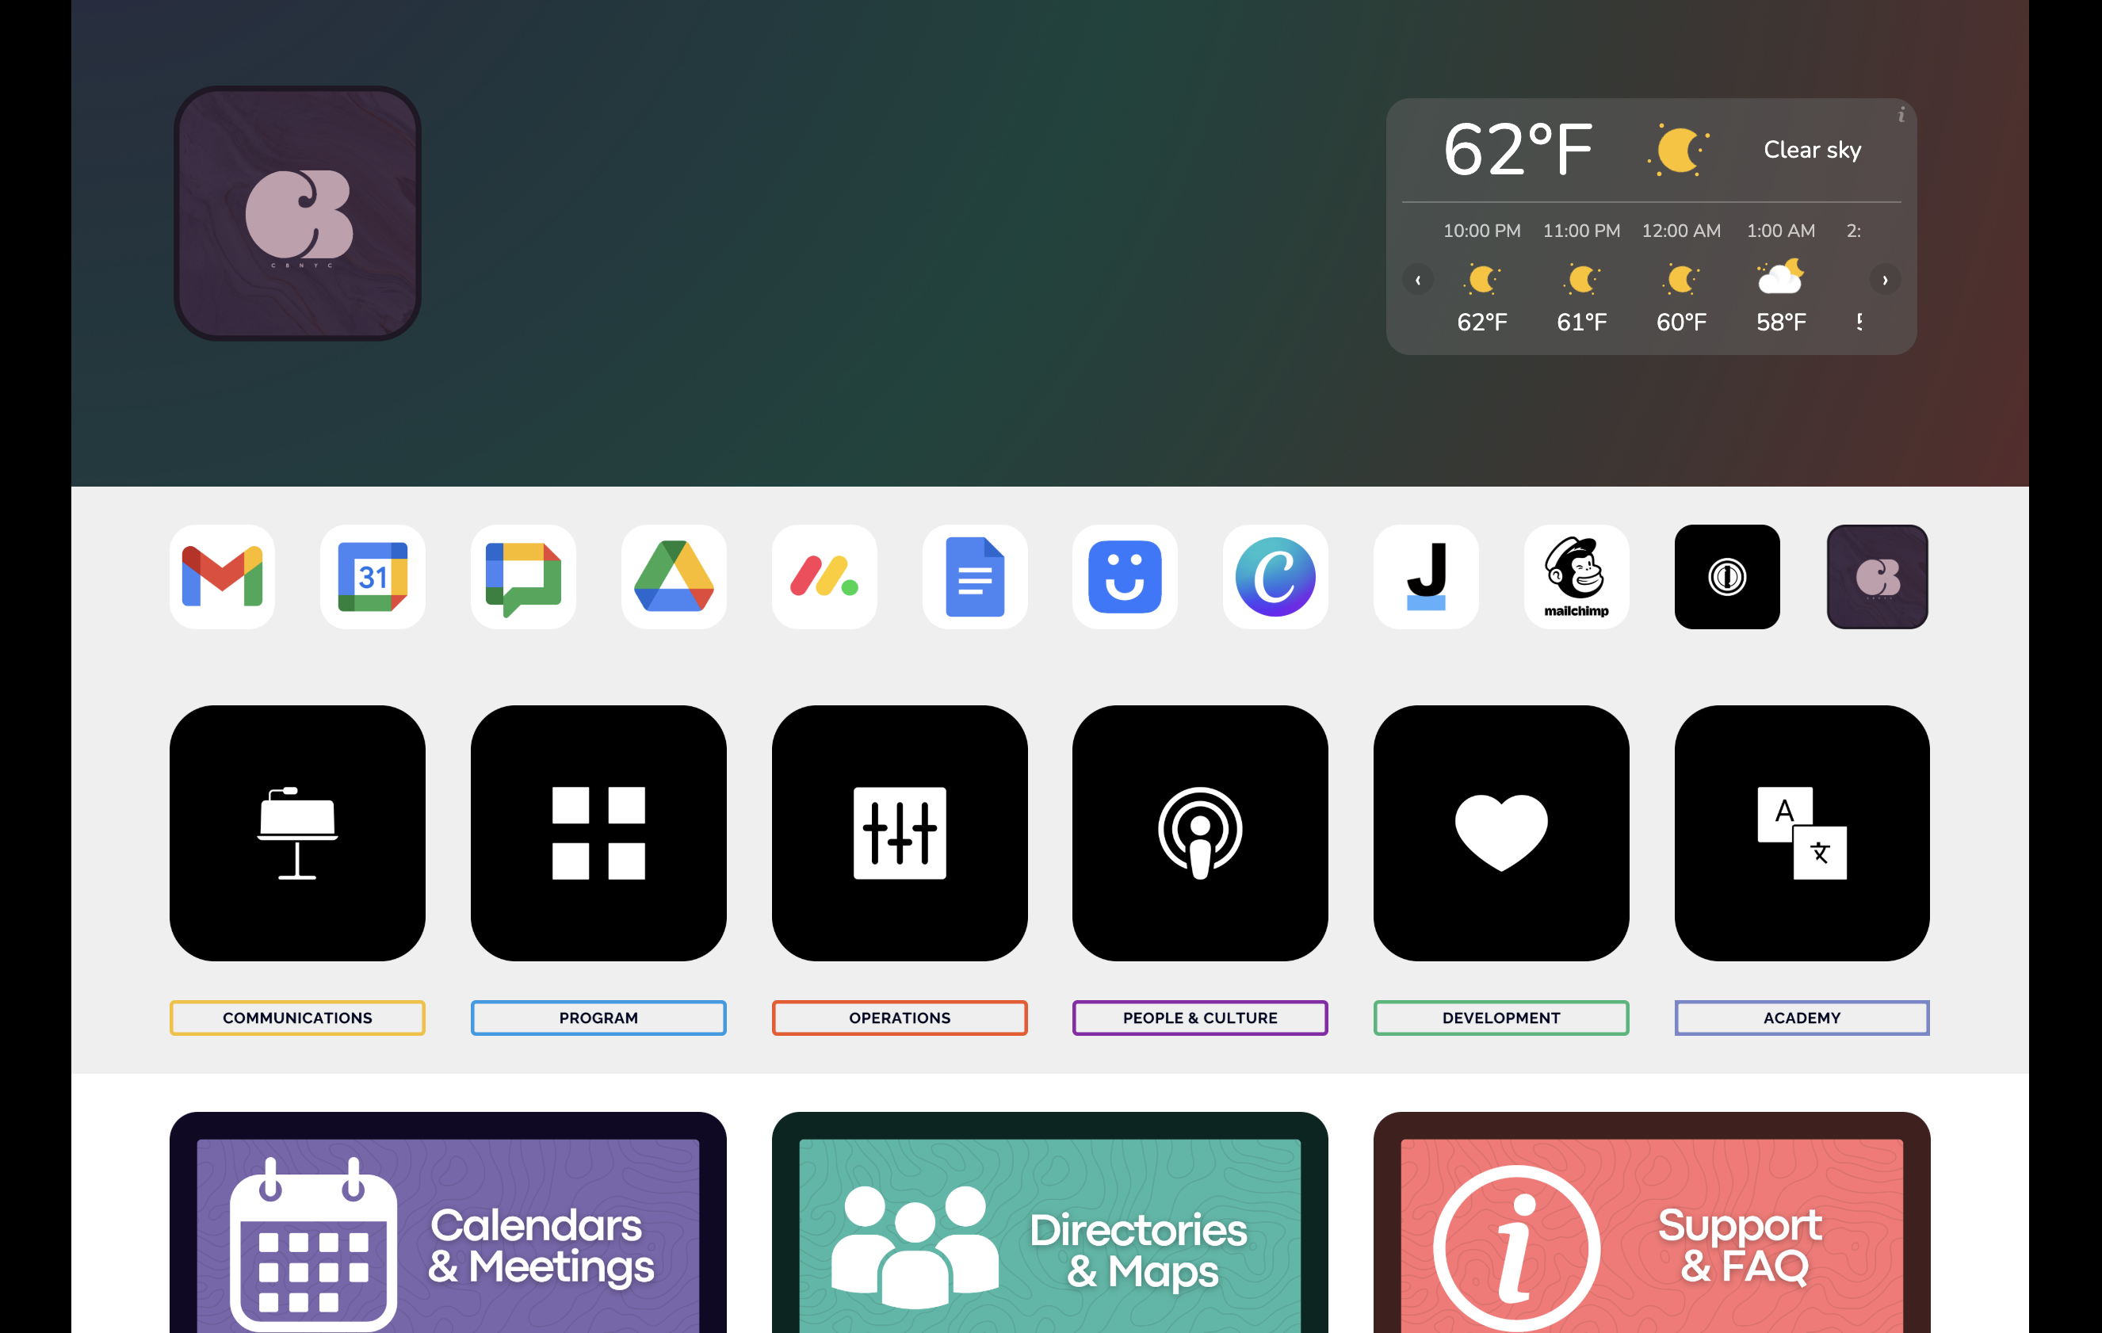2102x1333 pixels.
Task: Open the 1Password app icon
Action: coord(1726,576)
